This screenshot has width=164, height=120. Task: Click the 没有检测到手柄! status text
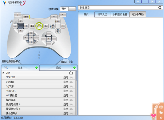pyautogui.click(x=11, y=61)
